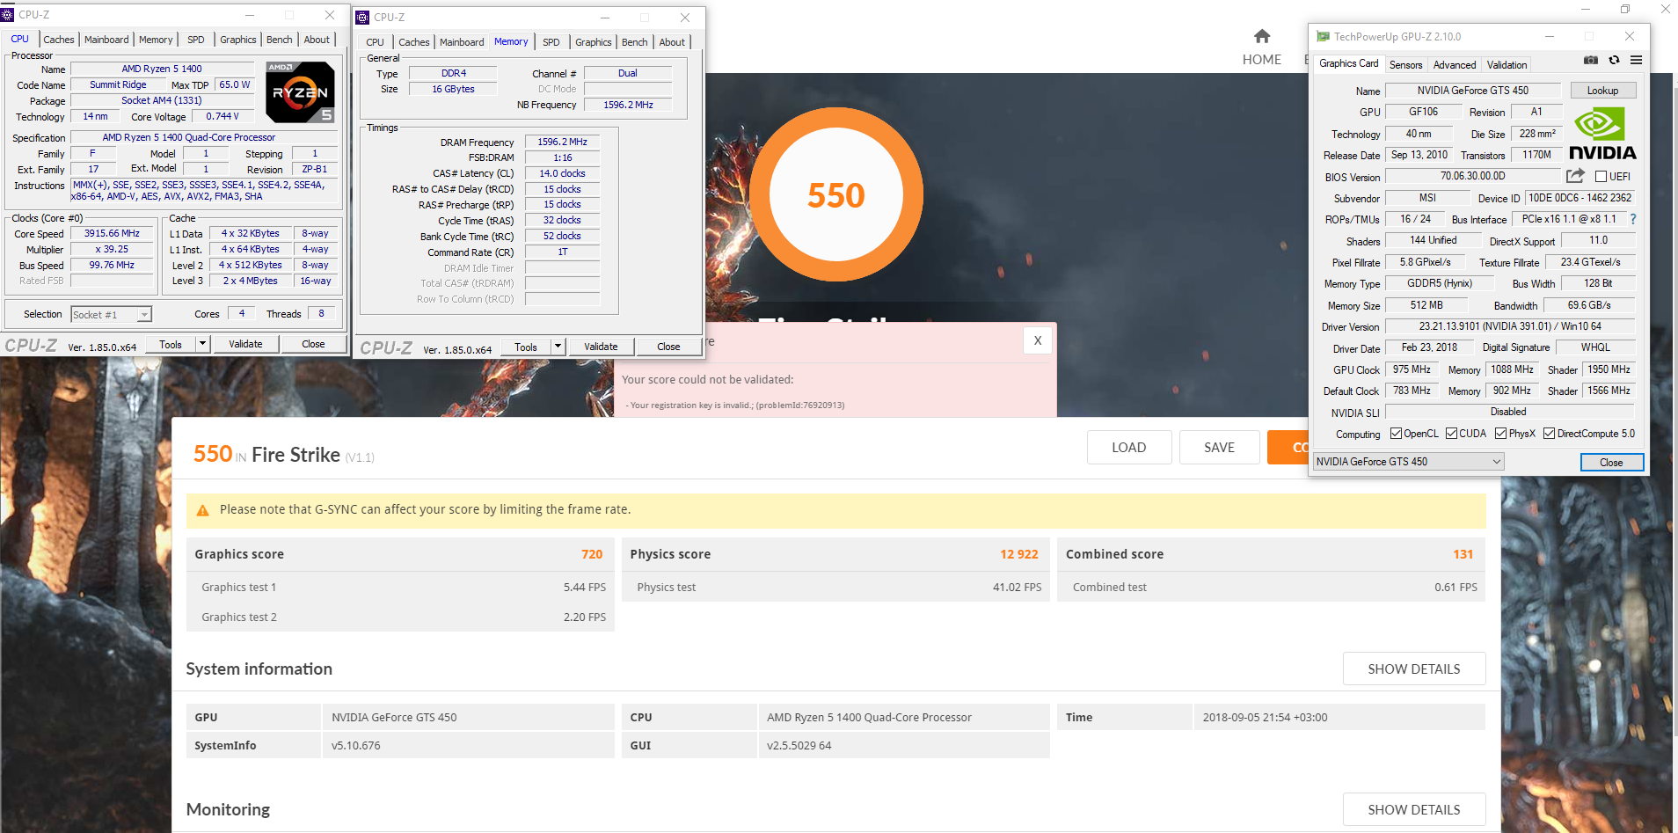Open Mainboard tab in left CPU-Z window

click(106, 40)
